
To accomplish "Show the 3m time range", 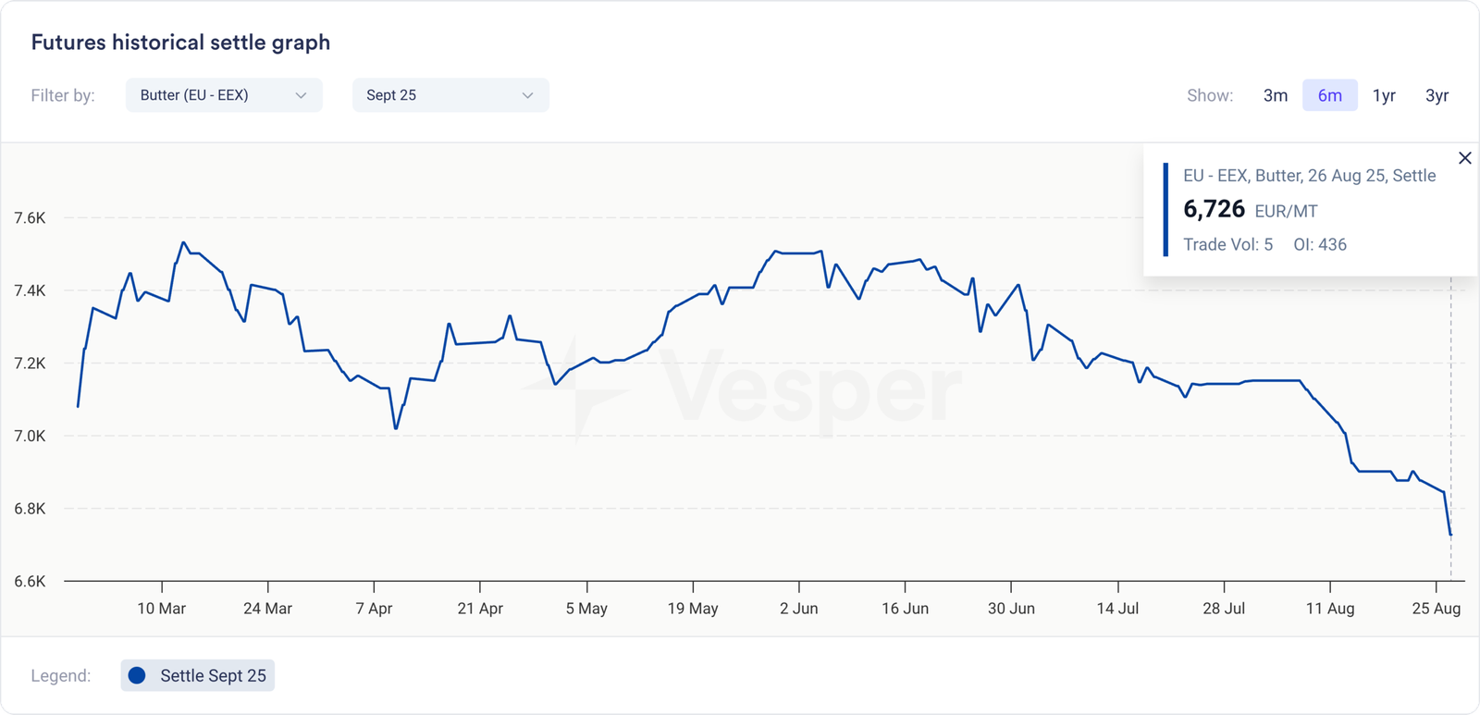I will click(x=1275, y=95).
